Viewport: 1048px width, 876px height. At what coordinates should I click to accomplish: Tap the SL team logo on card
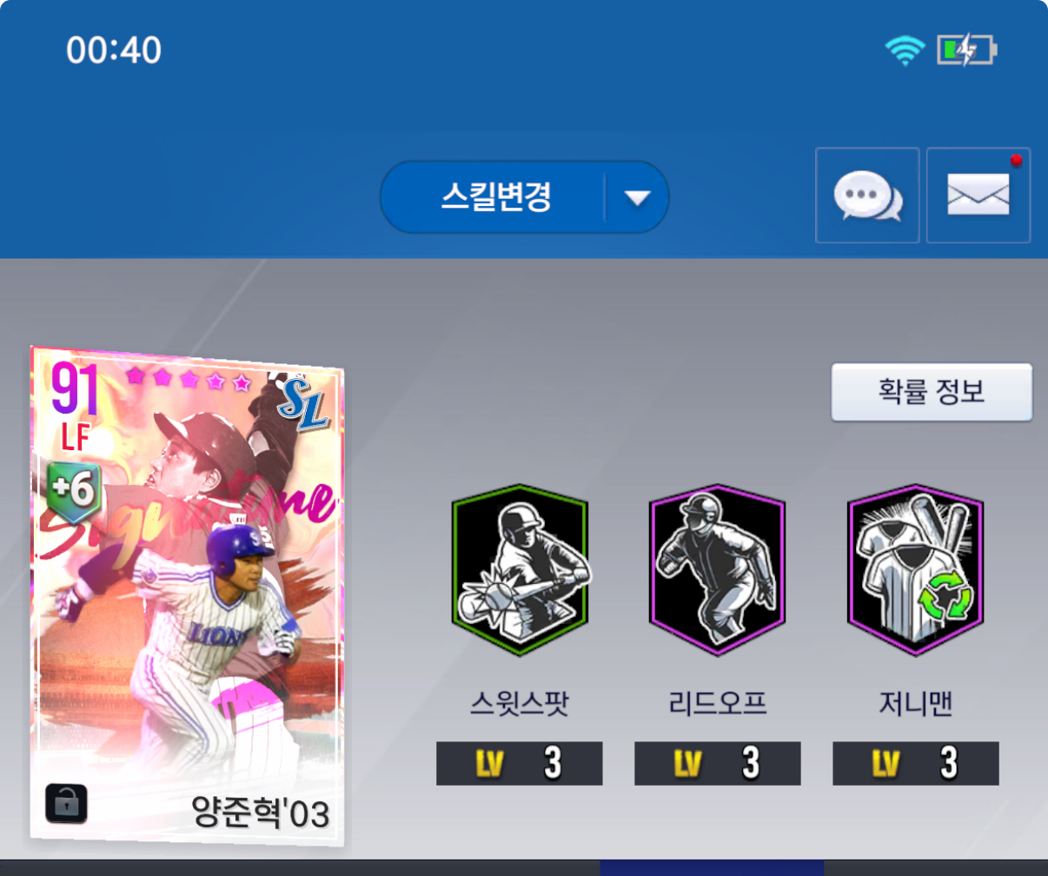tap(303, 405)
